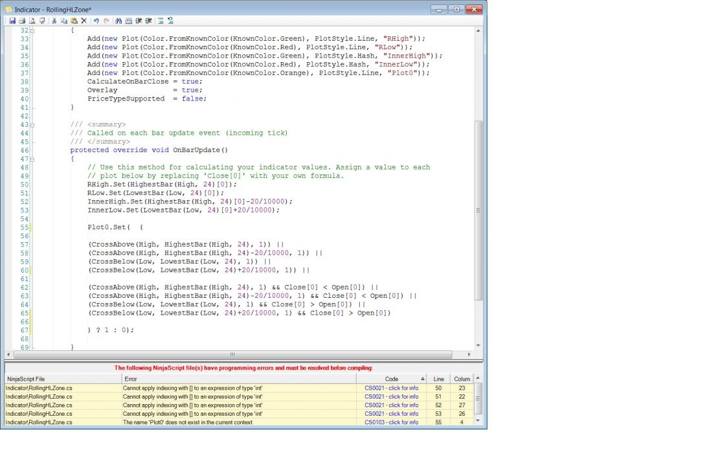Screen dimensions: 720x450
Task: Click the Undo arrow icon
Action: click(x=96, y=21)
